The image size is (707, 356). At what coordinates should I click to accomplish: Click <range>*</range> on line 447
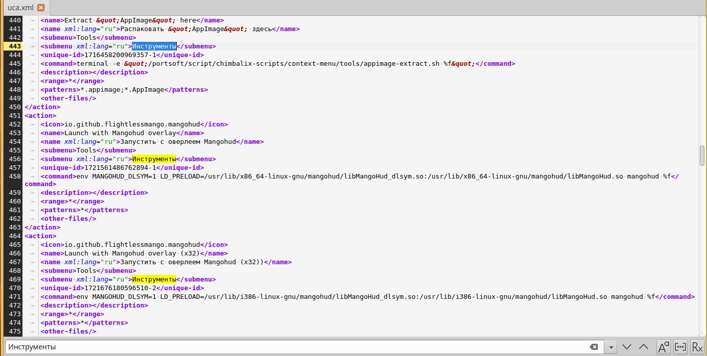tap(73, 81)
